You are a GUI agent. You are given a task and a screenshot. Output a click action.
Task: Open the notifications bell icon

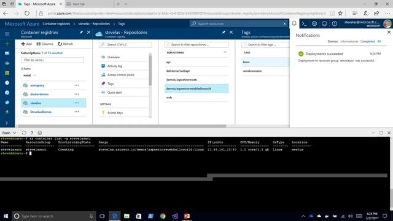294,23
